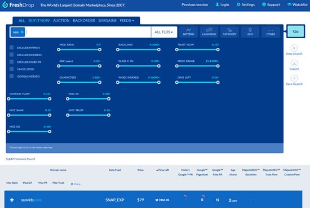Viewport: 310px width, 208px height.
Task: Click the $79 price cell
Action: point(140,200)
